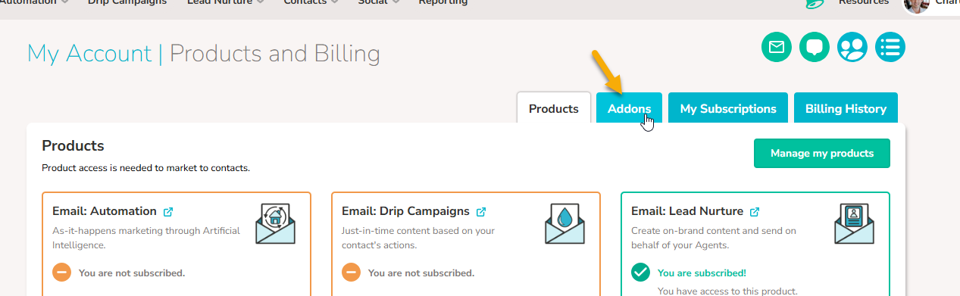
Task: Click the contacts people icon
Action: coord(852,48)
